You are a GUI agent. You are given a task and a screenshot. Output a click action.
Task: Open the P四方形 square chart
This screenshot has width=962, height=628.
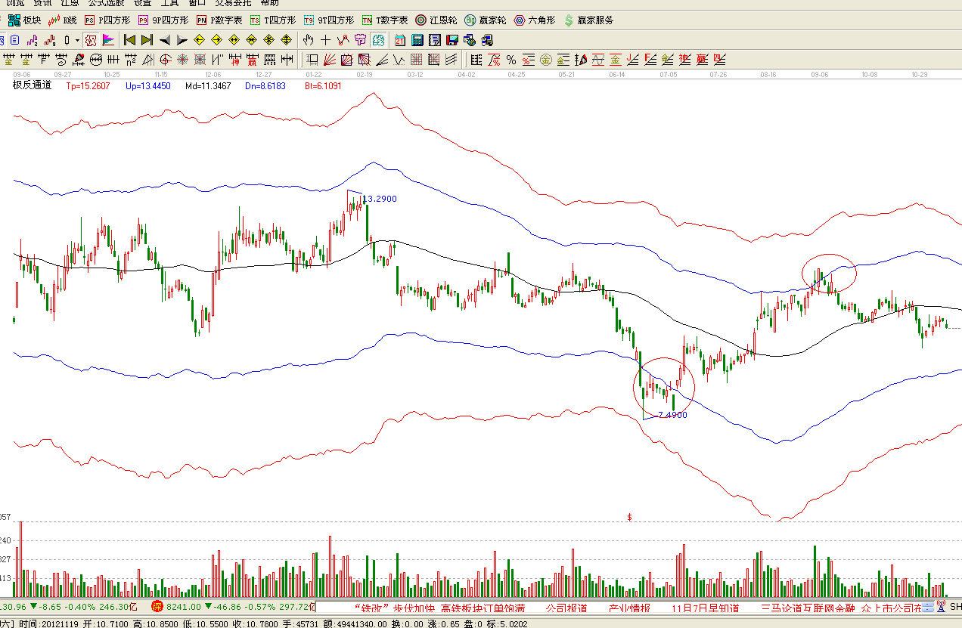[x=104, y=20]
